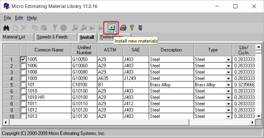This screenshot has width=264, height=138.
Task: Open Type dropdown for row 1013
Action: [x=228, y=116]
